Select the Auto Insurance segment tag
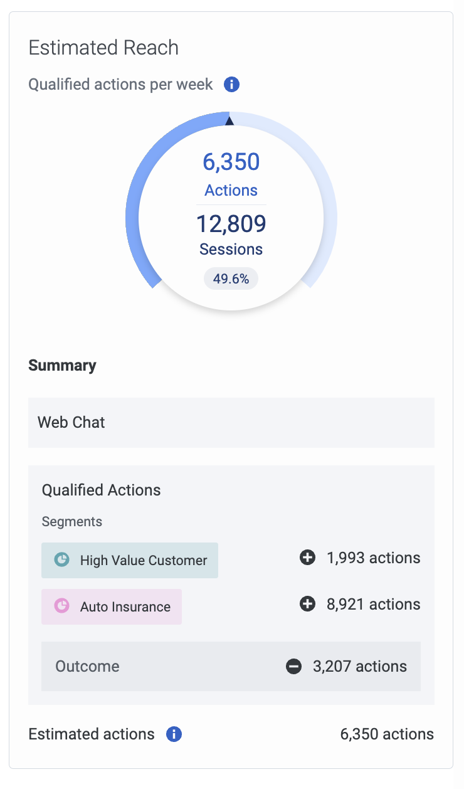The width and height of the screenshot is (464, 789). [112, 606]
